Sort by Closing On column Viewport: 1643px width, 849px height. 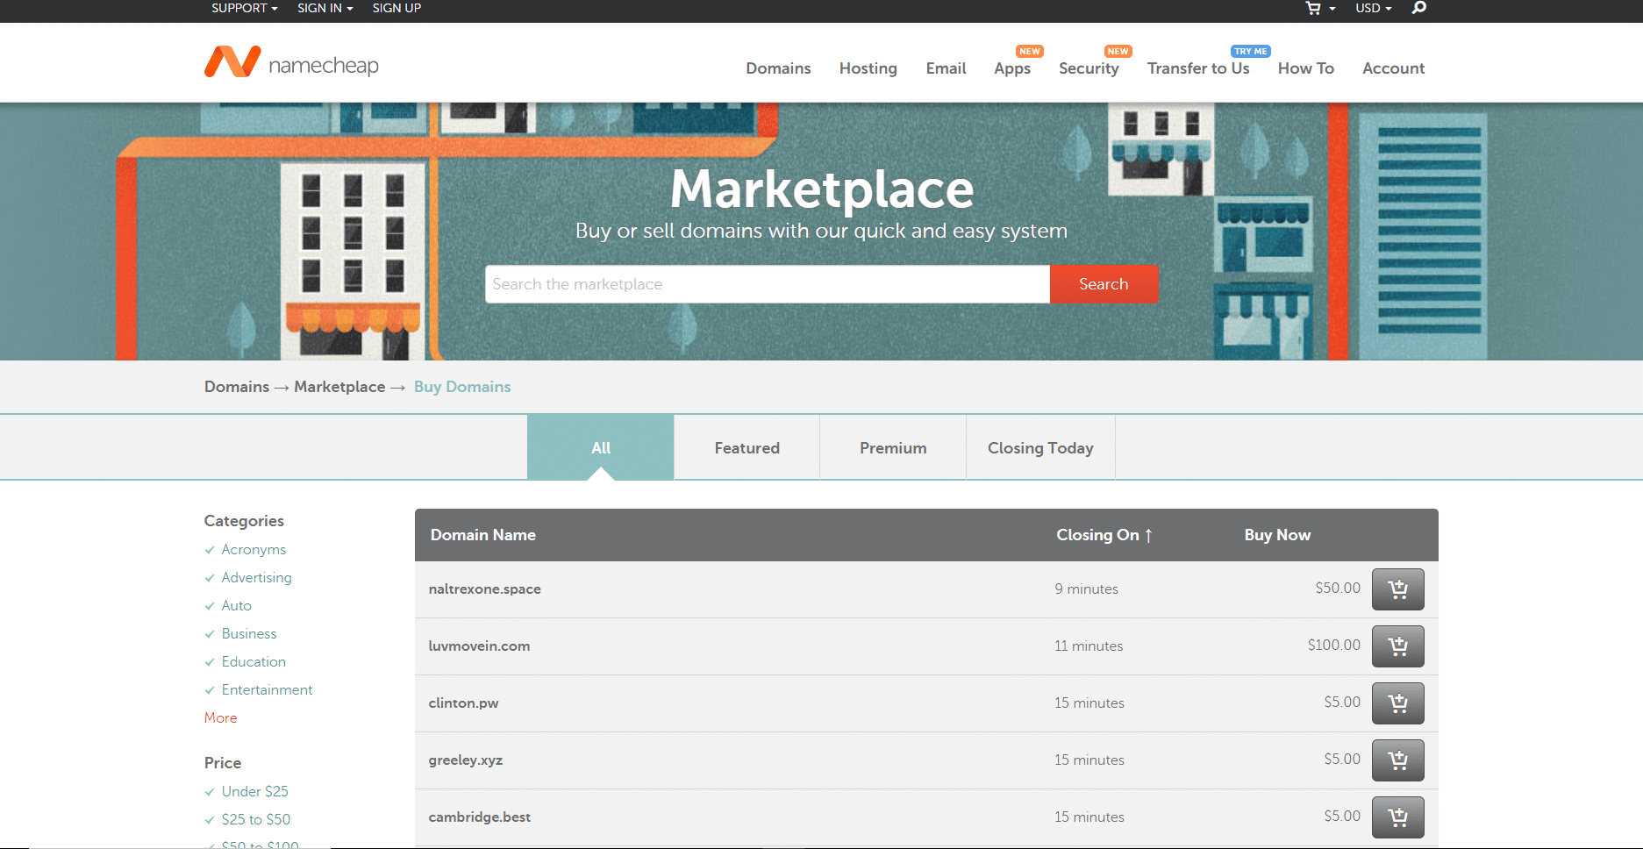tap(1104, 535)
